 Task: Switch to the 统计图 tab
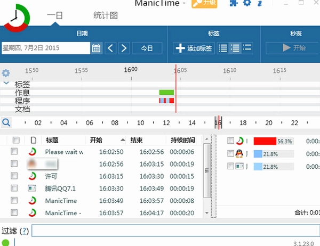[x=106, y=15]
